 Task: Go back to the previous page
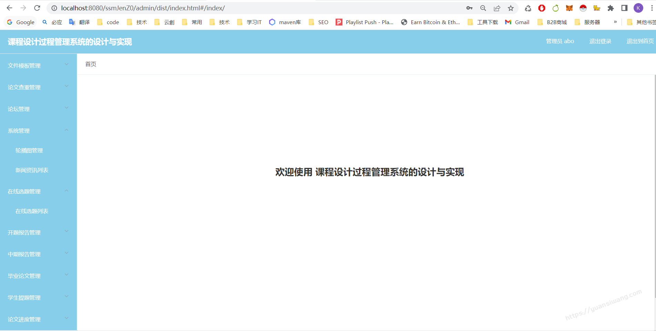coord(9,8)
